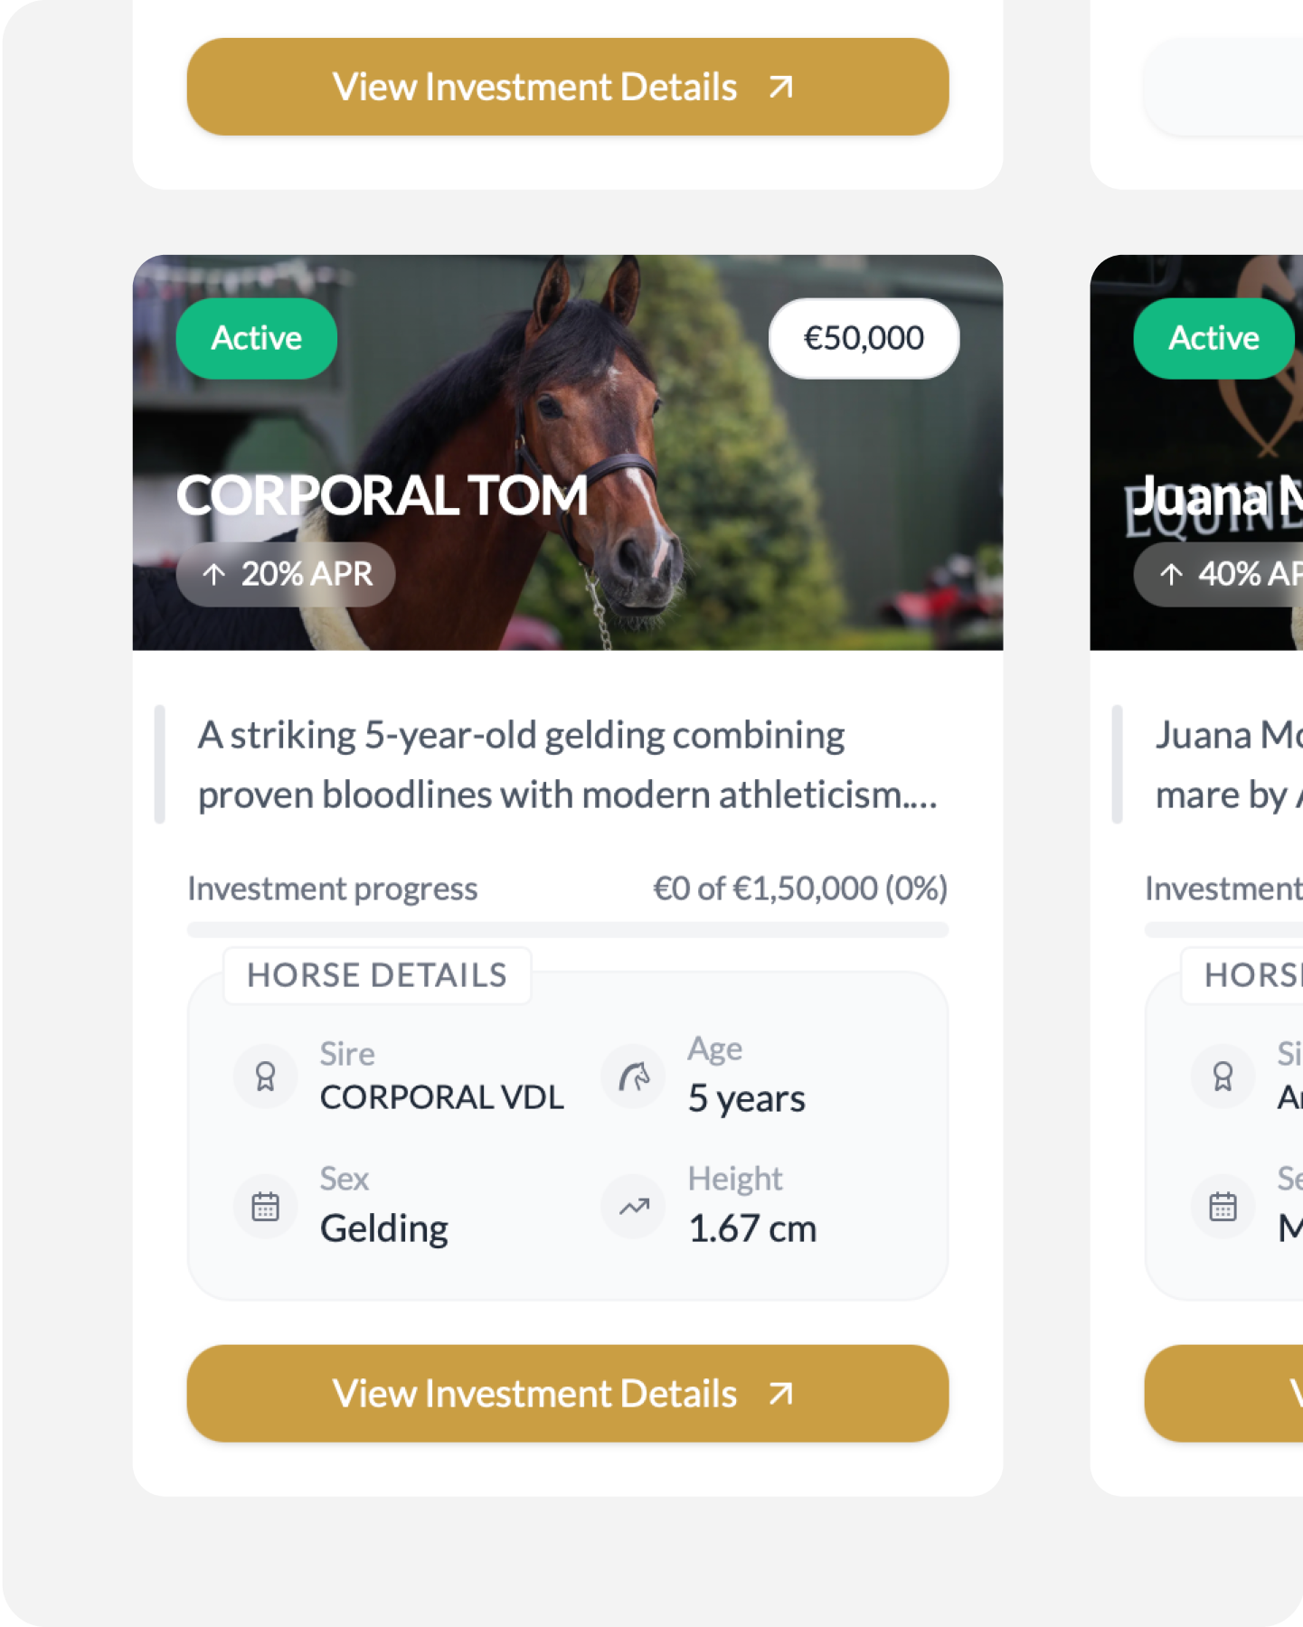Click the up arrow in 20% APR badge

click(214, 574)
